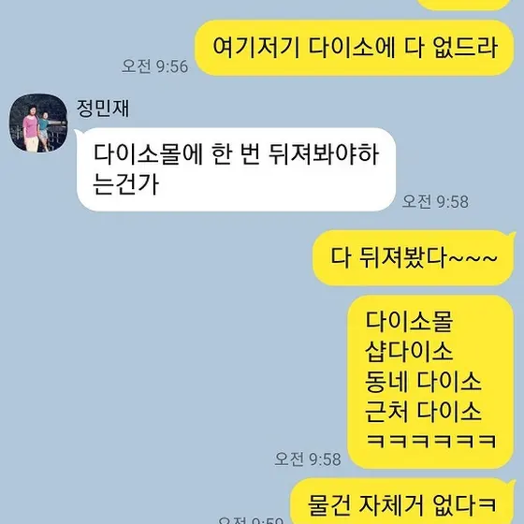Screen dimensions: 524x524
Task: Select the 동네 다이소 line
Action: point(423,381)
